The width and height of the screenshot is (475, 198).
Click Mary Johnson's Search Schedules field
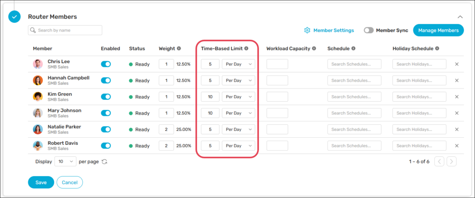pyautogui.click(x=354, y=113)
